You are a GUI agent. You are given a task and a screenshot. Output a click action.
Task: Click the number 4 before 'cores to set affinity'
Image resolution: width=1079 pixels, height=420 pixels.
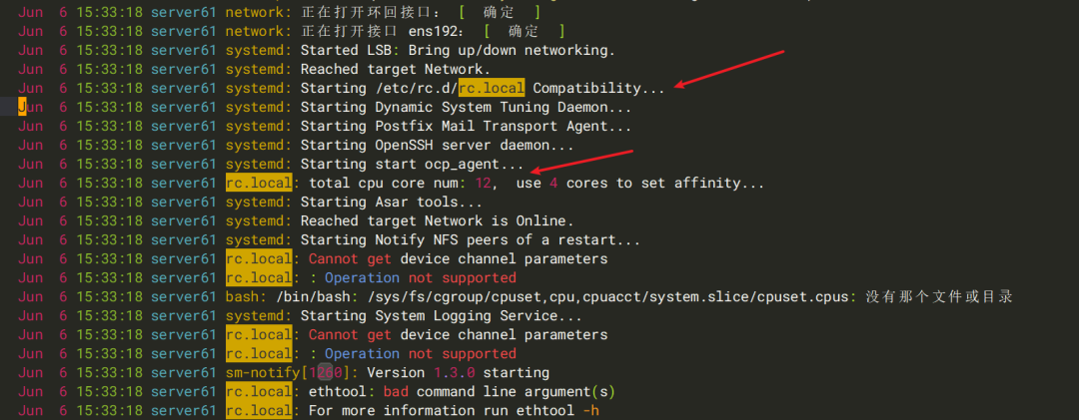[x=553, y=184]
